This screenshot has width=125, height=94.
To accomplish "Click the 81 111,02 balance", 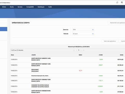I will [120, 86].
